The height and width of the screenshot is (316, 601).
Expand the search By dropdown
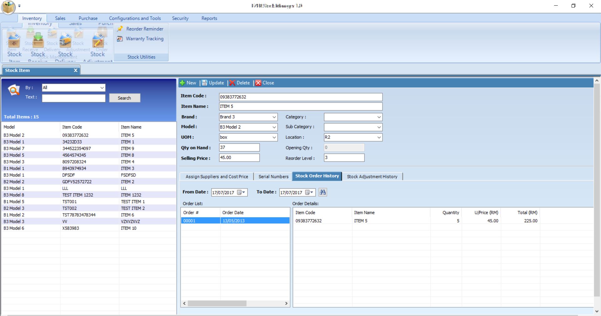pyautogui.click(x=102, y=88)
